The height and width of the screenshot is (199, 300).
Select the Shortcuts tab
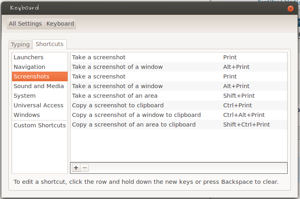point(50,44)
